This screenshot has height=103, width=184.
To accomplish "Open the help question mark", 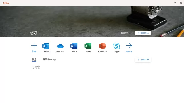I will [175, 3].
